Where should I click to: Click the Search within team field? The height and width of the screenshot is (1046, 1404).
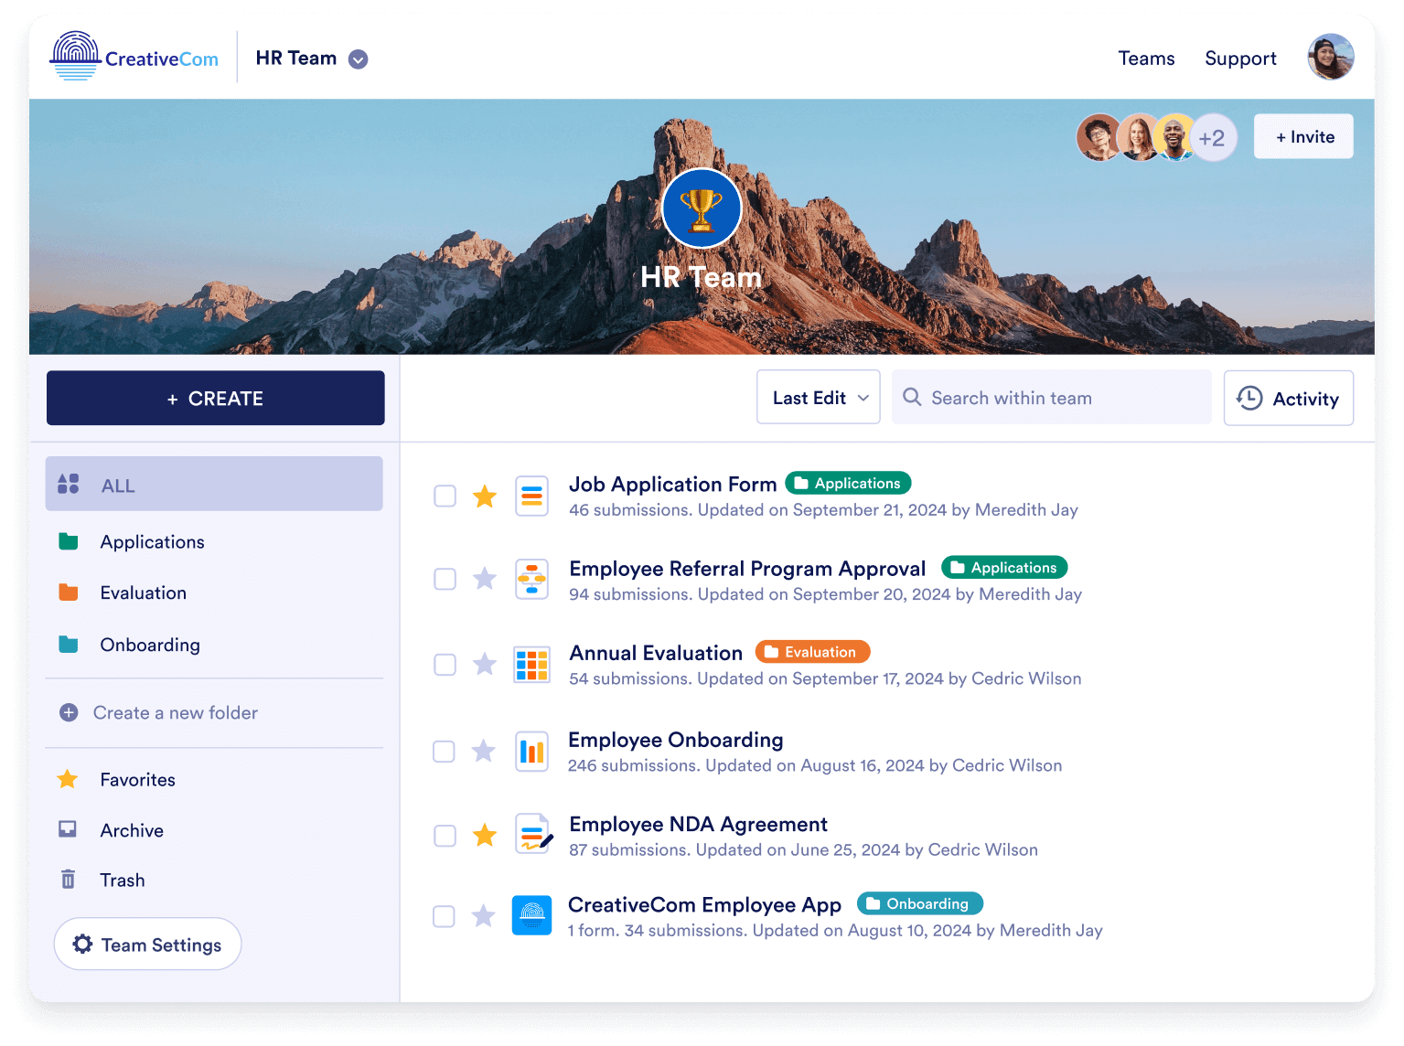(x=1052, y=398)
